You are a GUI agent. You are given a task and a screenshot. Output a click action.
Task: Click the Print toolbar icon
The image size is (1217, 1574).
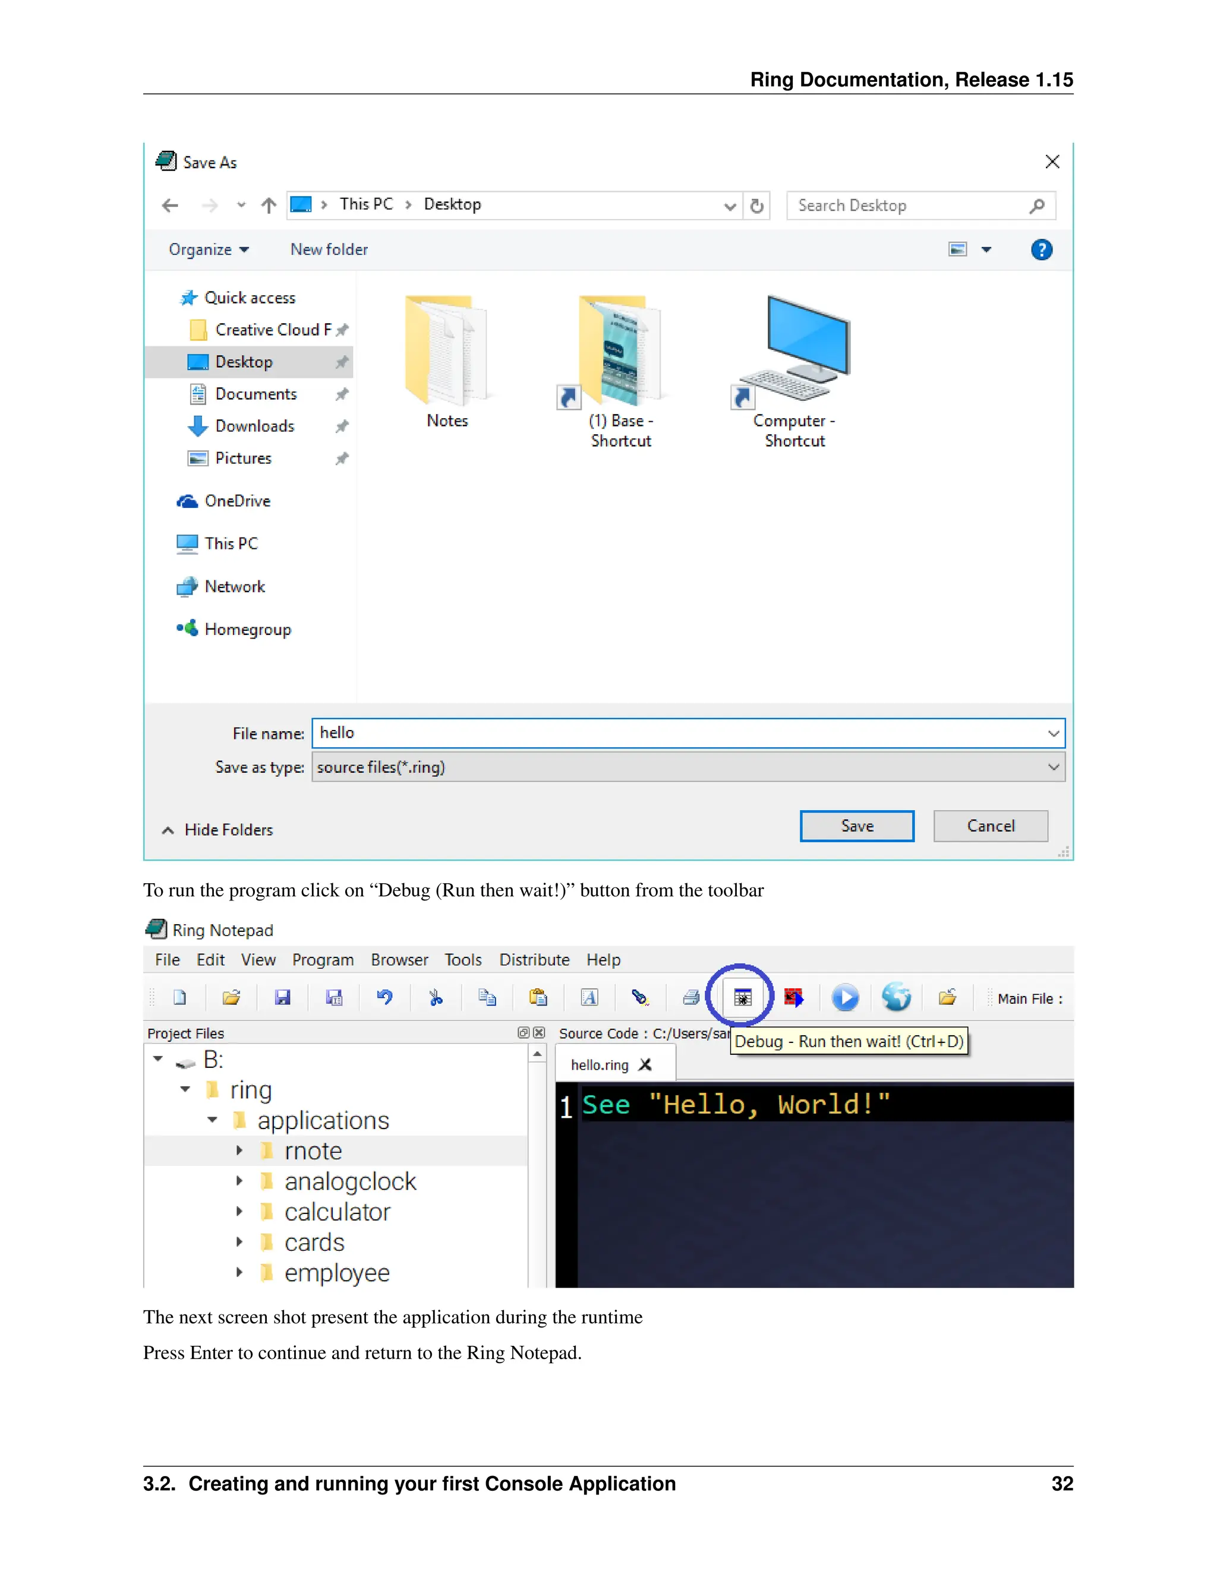(691, 997)
